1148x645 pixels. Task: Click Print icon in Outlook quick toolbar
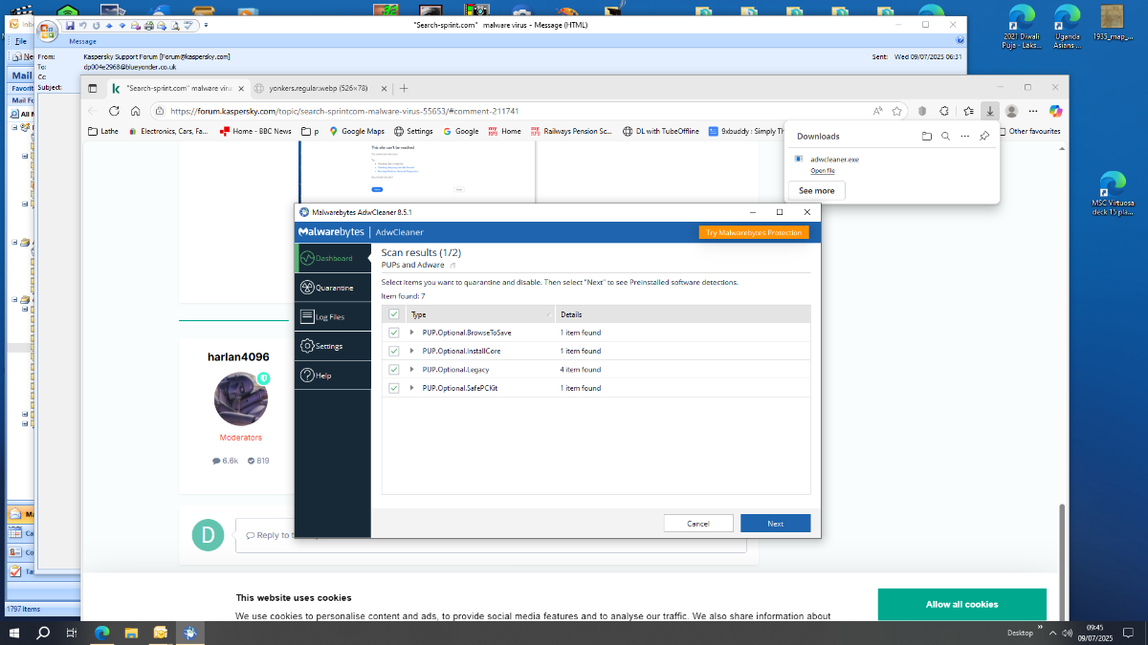[150, 25]
